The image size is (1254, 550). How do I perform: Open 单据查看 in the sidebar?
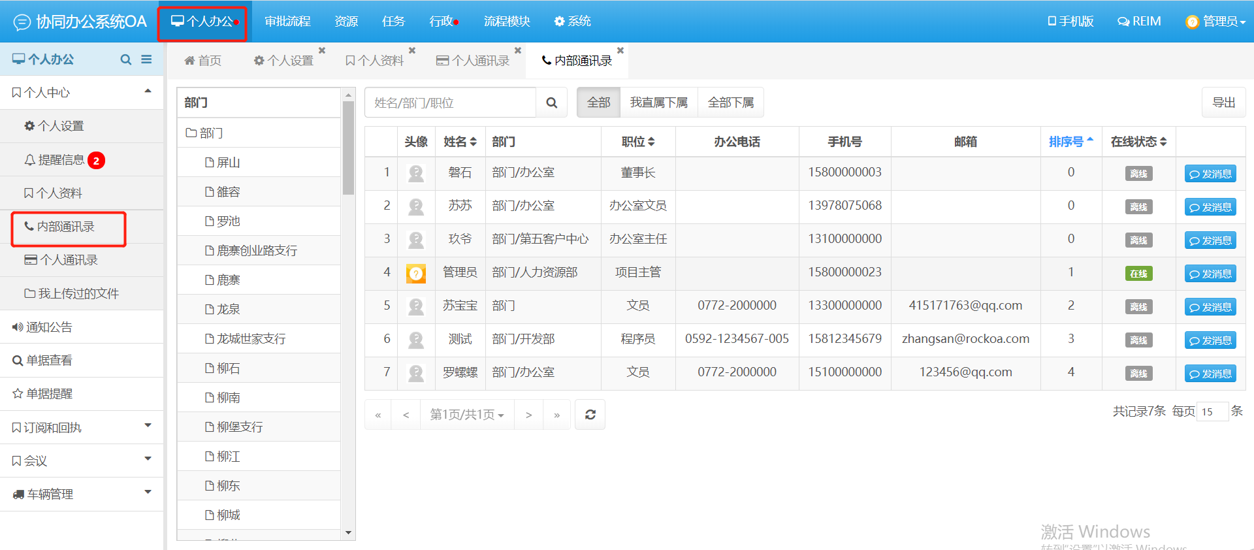82,361
